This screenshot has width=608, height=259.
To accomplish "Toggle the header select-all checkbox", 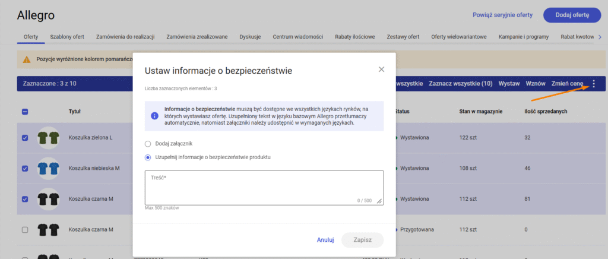I will 25,112.
